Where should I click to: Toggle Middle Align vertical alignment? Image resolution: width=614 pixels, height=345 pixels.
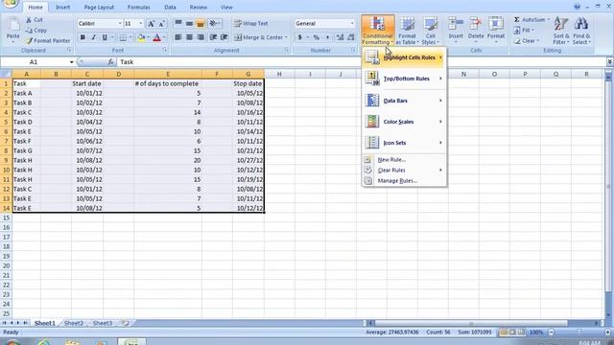[x=189, y=23]
